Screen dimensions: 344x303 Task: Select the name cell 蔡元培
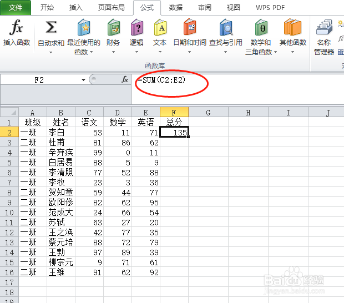pyautogui.click(x=61, y=242)
